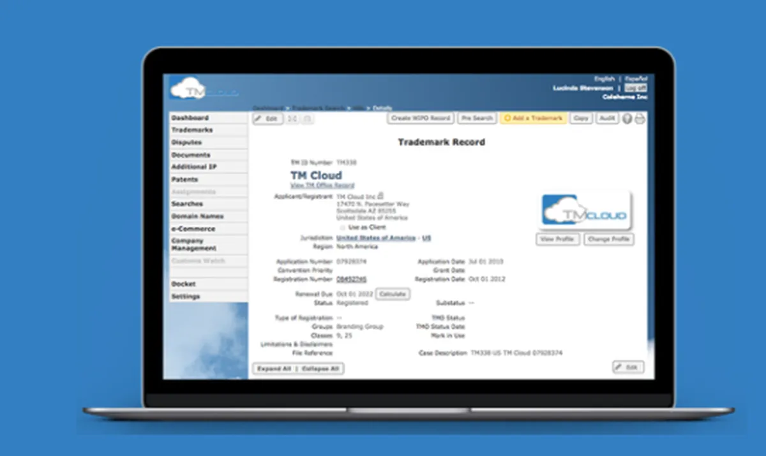The height and width of the screenshot is (456, 766).
Task: Click the second greyed icon button after Edit
Action: click(x=307, y=119)
